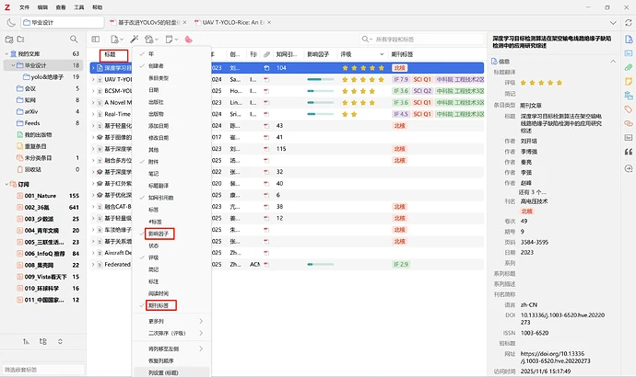This screenshot has width=636, height=377.
Task: Toggle the collections pane layout icon
Action: 95,40
